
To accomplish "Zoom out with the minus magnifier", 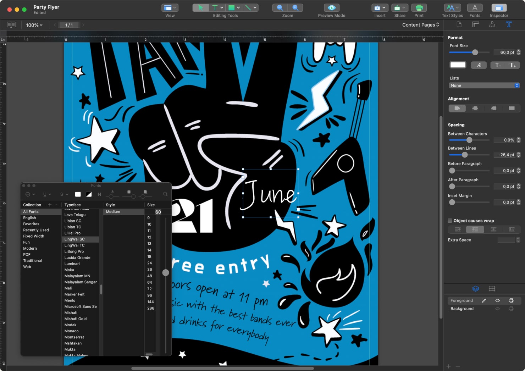I will click(280, 7).
